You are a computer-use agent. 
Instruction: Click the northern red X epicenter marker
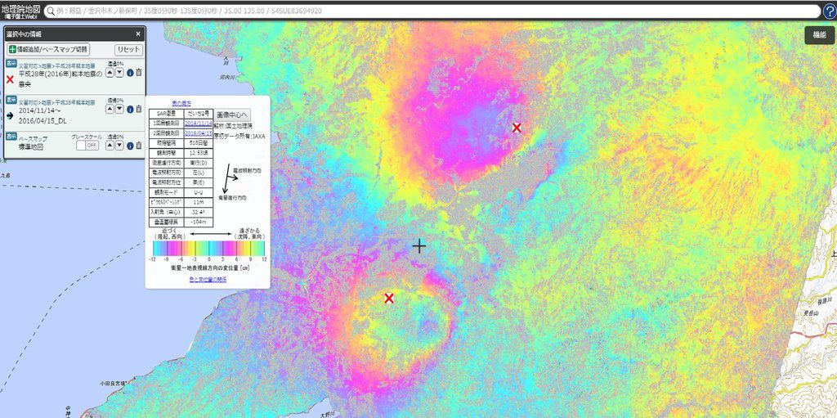[x=517, y=128]
